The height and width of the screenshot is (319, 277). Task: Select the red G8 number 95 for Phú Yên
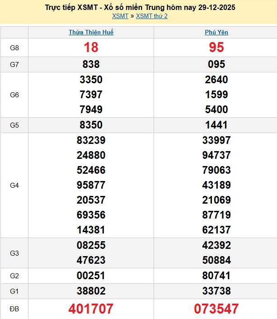(x=216, y=48)
